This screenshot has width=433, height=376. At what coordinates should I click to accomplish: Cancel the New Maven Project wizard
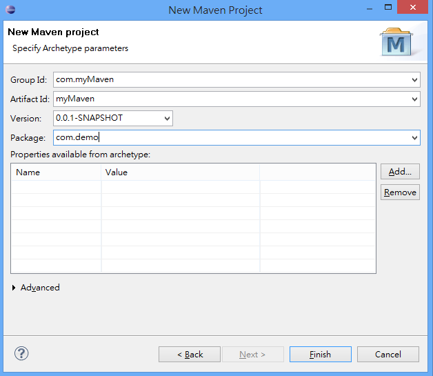click(x=387, y=355)
